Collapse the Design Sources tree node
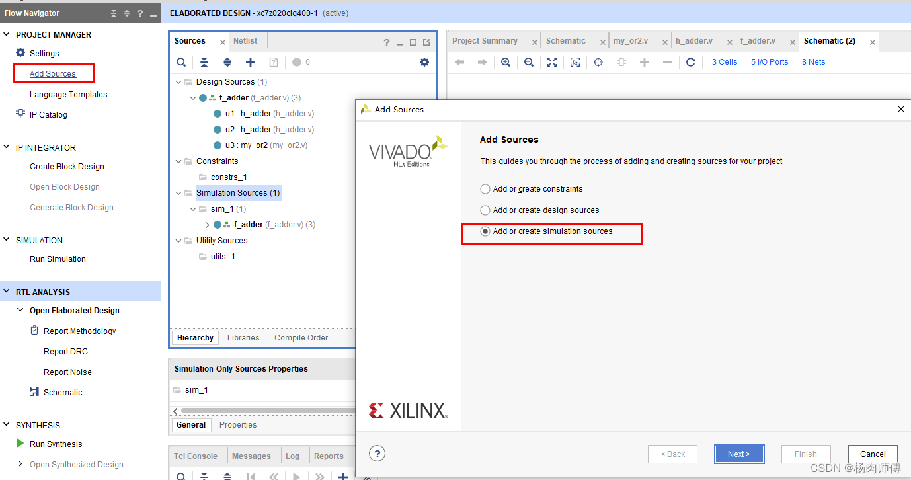The image size is (911, 480). pyautogui.click(x=178, y=82)
